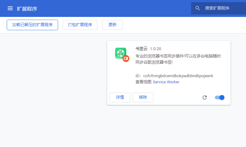
Task: Focus the 搜索扩展程序 search field
Action: 219,8
